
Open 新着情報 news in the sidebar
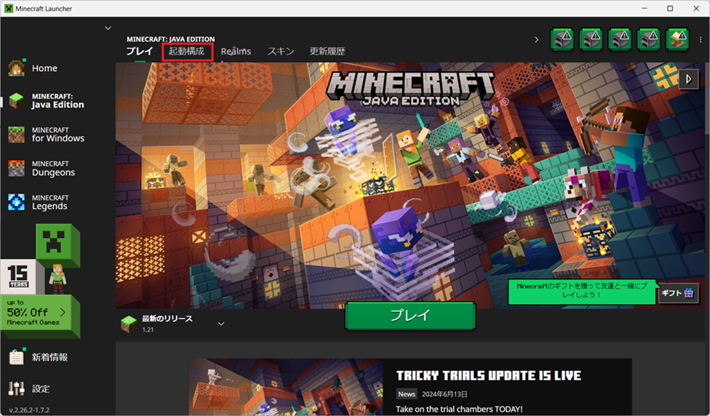click(x=49, y=357)
